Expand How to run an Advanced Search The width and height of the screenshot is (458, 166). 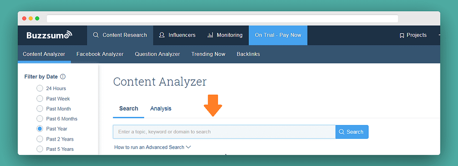coord(153,147)
